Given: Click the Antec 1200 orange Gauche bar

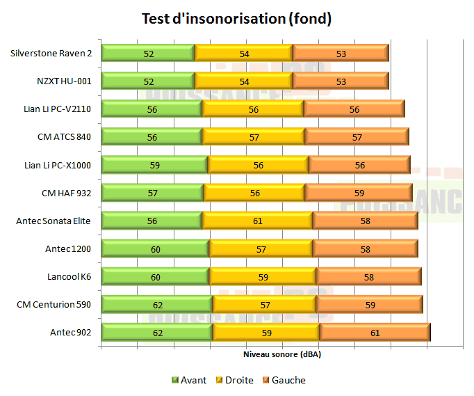Looking at the screenshot, I should [365, 248].
